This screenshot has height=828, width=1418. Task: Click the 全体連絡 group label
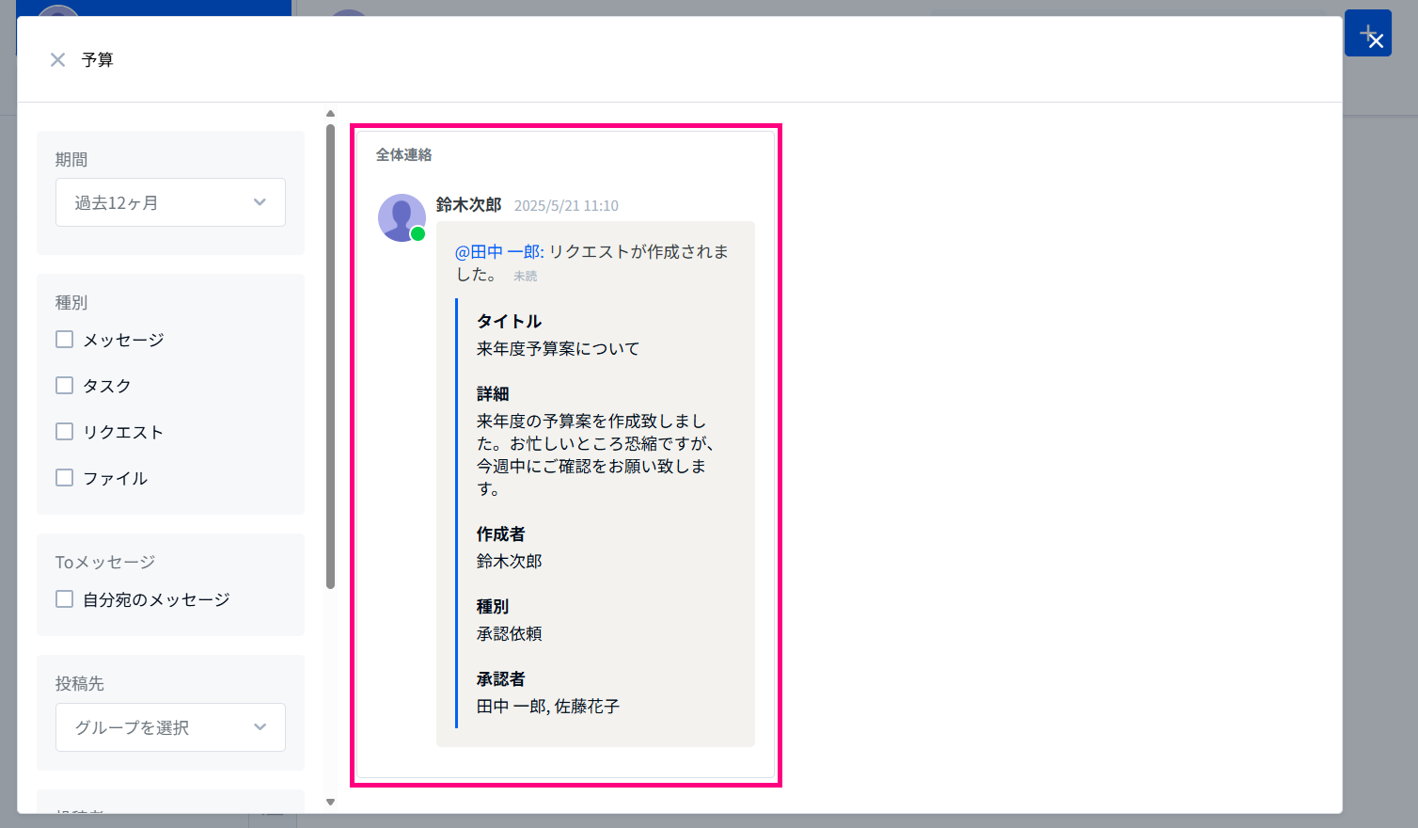click(x=404, y=155)
